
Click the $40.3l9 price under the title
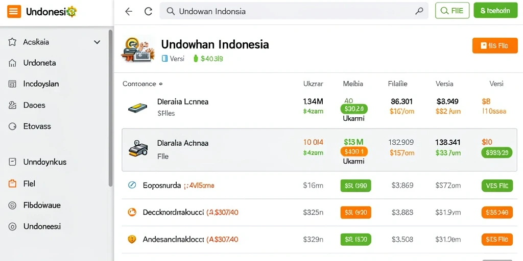[x=212, y=59]
